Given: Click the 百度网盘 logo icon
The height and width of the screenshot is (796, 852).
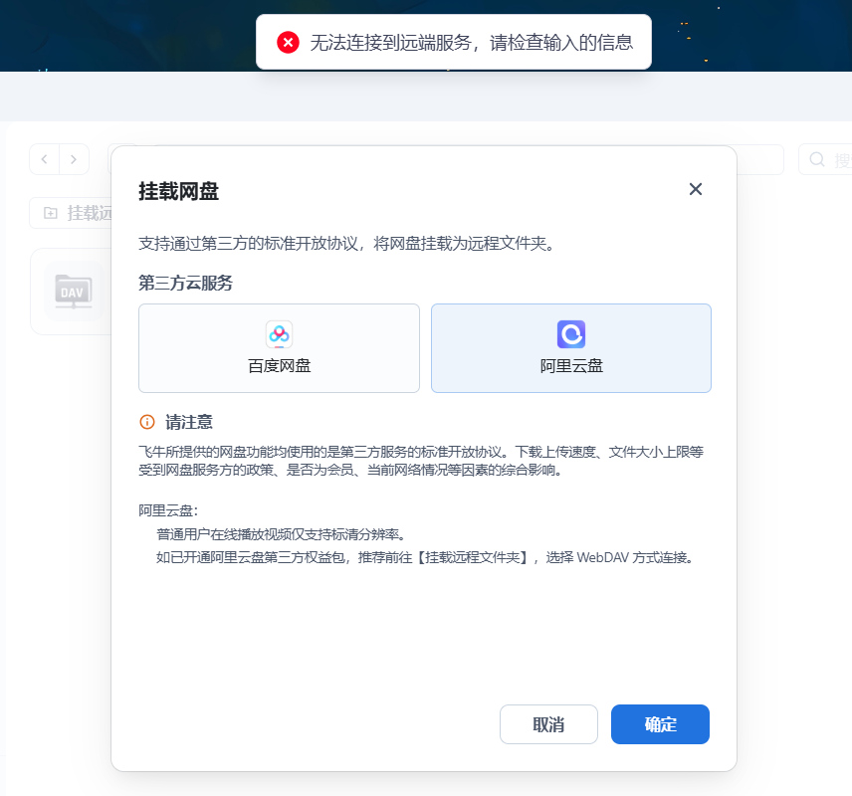Looking at the screenshot, I should pyautogui.click(x=279, y=334).
